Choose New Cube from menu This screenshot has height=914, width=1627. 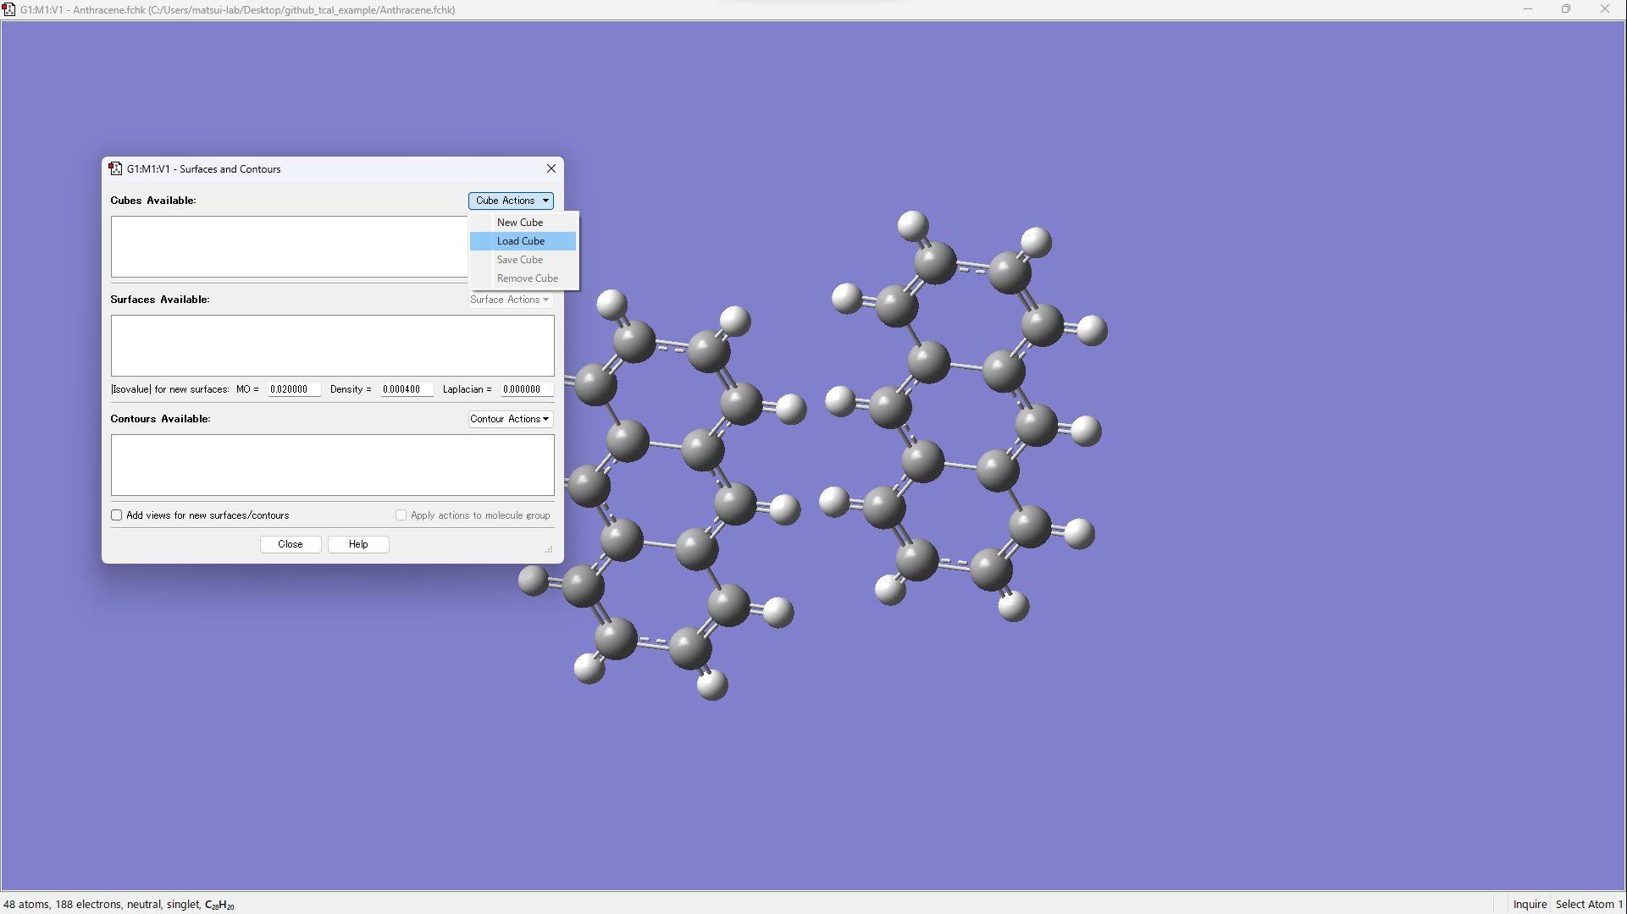(x=520, y=223)
